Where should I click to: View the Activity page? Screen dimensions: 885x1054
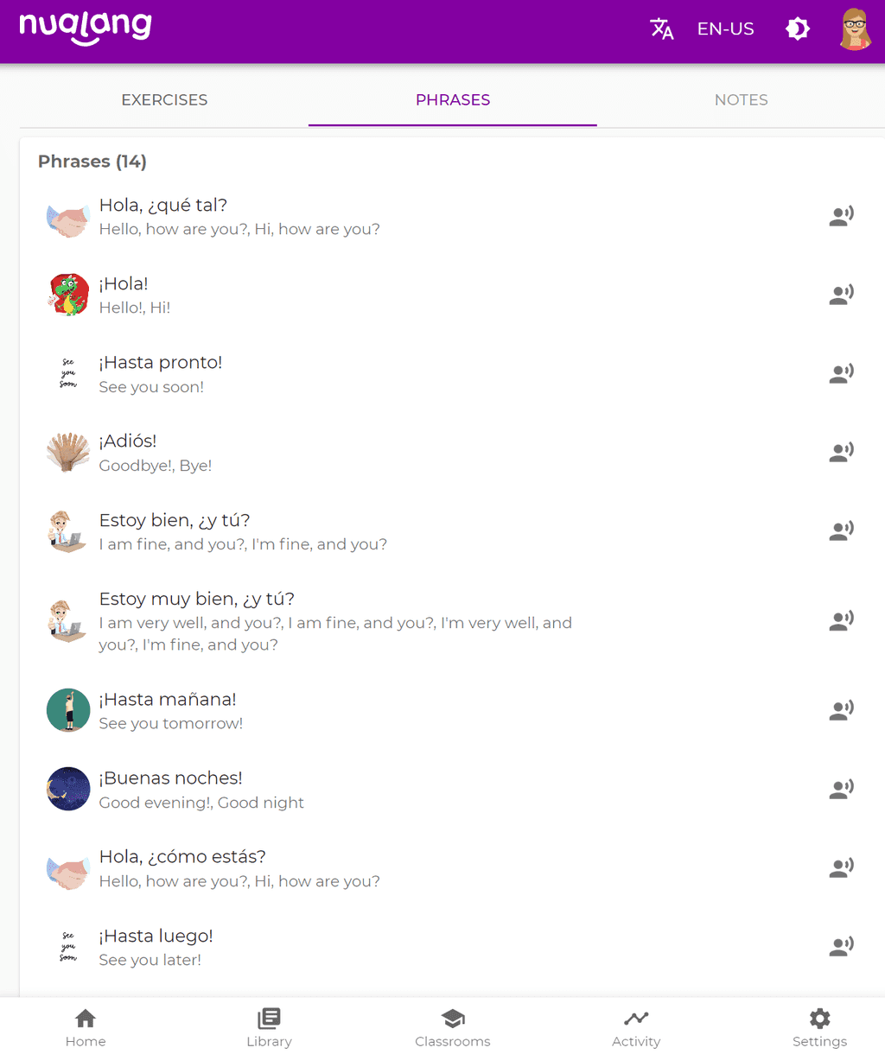[636, 1027]
